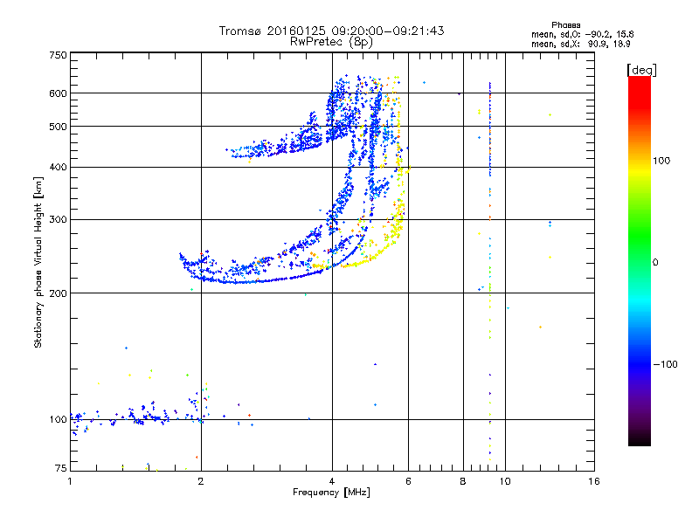Click the 'Phases' heading in the statistics corner
Screen dimensions: 699x524
click(565, 25)
